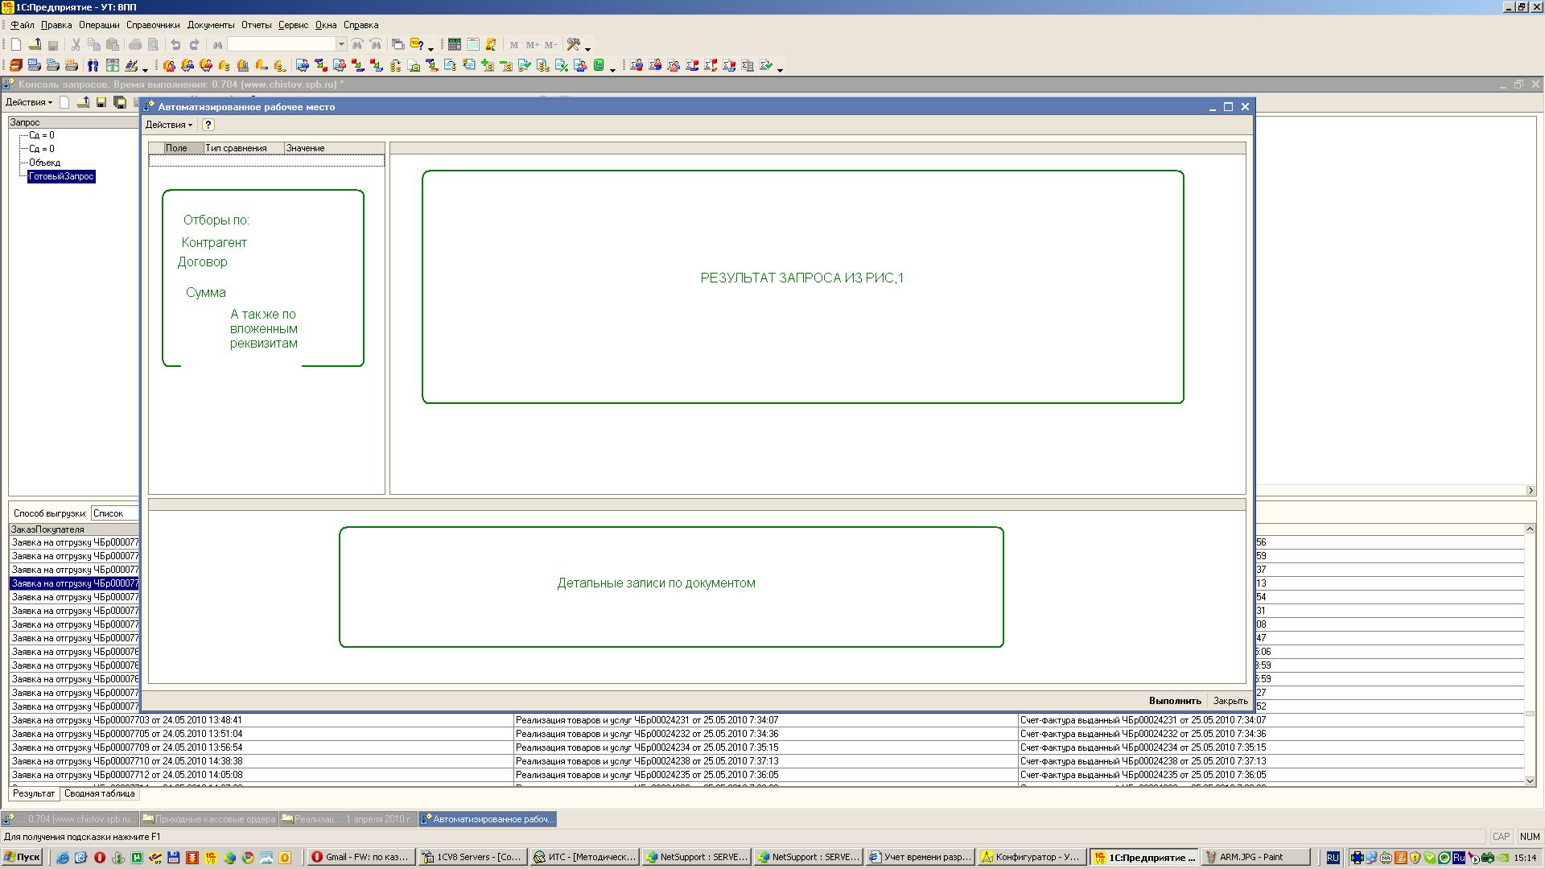Image resolution: width=1545 pixels, height=869 pixels.
Task: Click the Закрыть button
Action: [x=1230, y=701]
